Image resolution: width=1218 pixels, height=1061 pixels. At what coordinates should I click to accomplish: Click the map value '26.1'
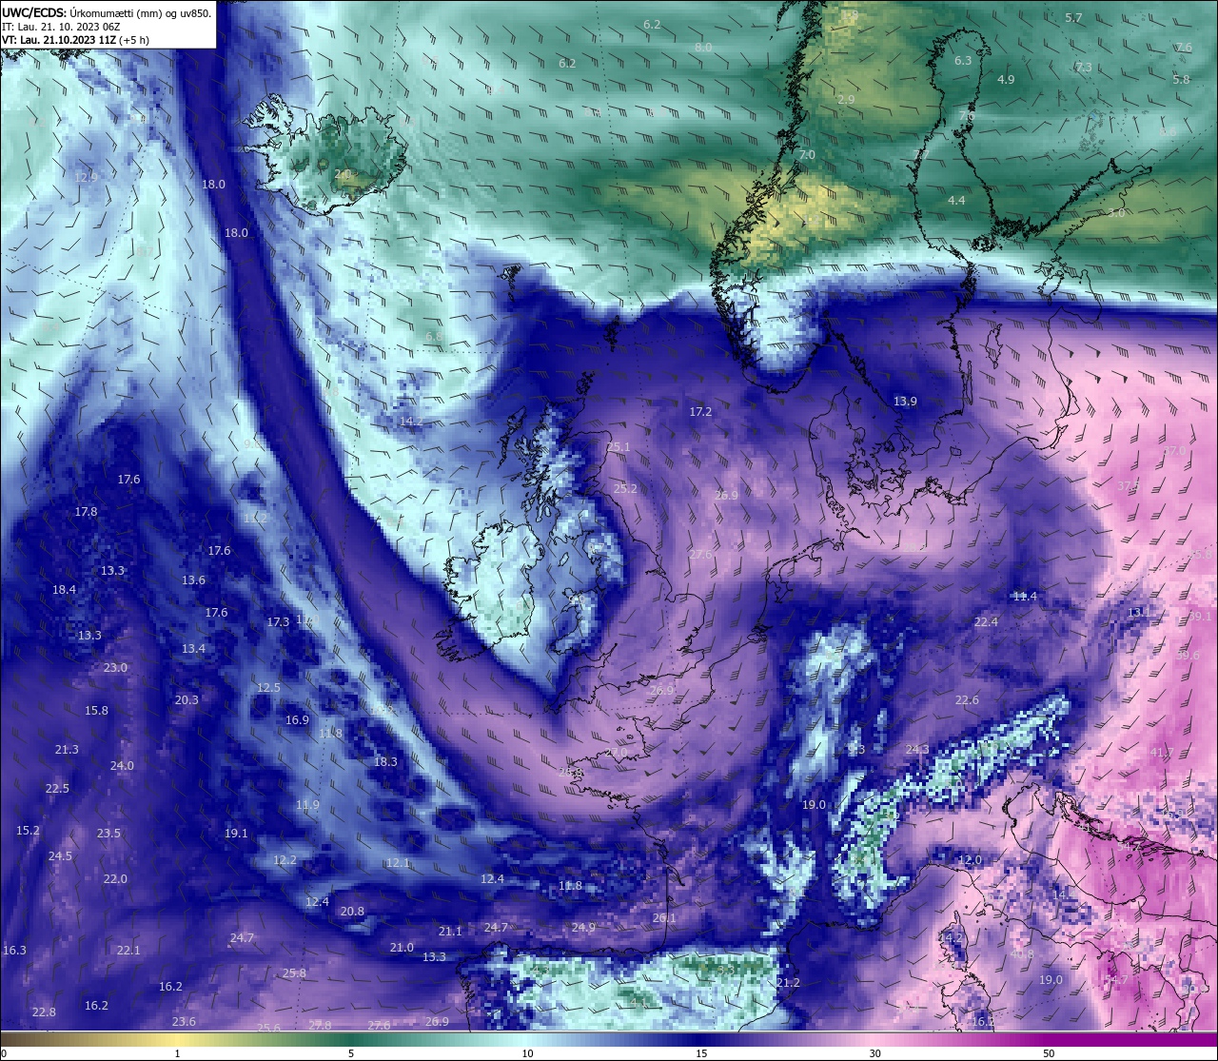[664, 918]
